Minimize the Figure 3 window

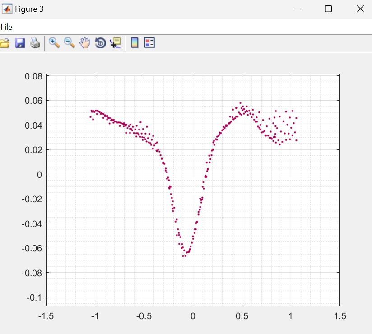(297, 9)
